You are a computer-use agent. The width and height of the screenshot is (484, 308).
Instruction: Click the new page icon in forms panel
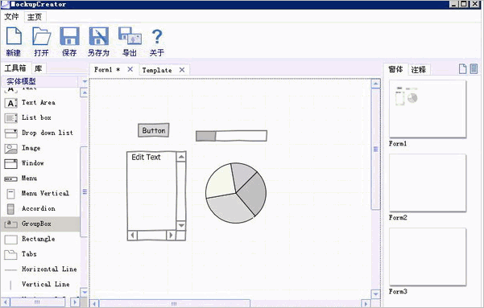[x=462, y=68]
